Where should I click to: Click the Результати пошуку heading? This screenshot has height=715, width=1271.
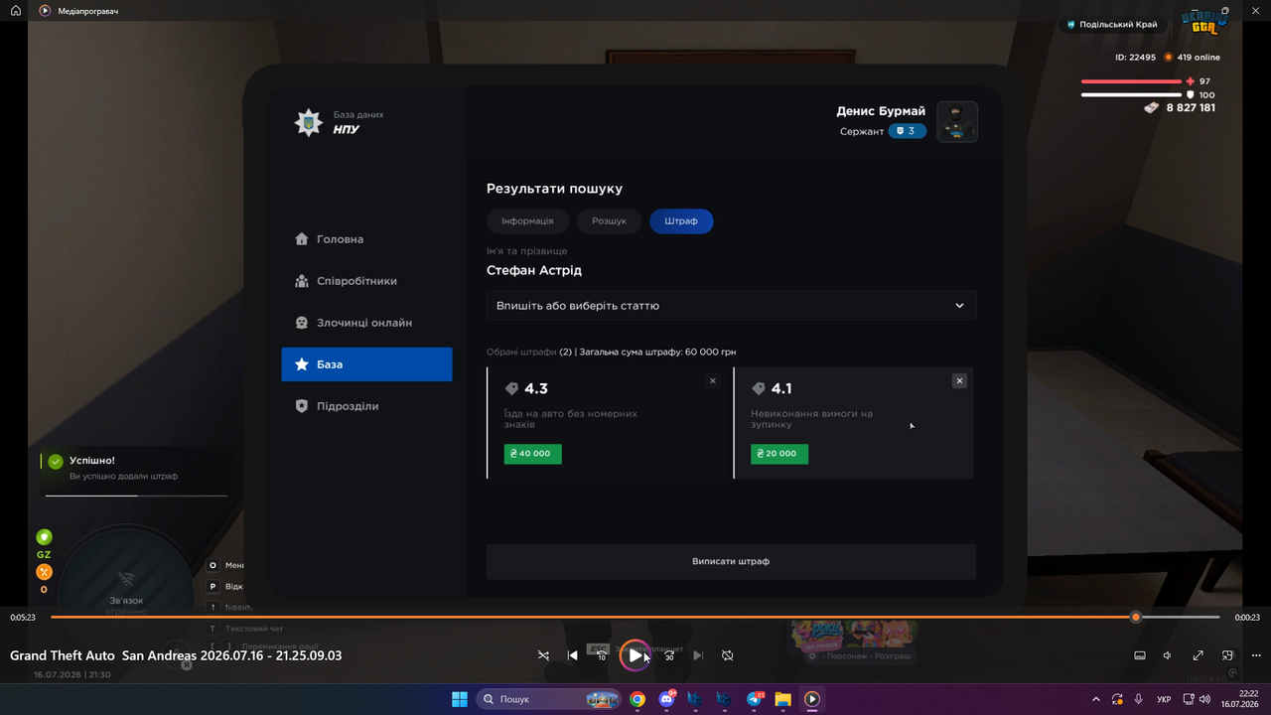555,189
